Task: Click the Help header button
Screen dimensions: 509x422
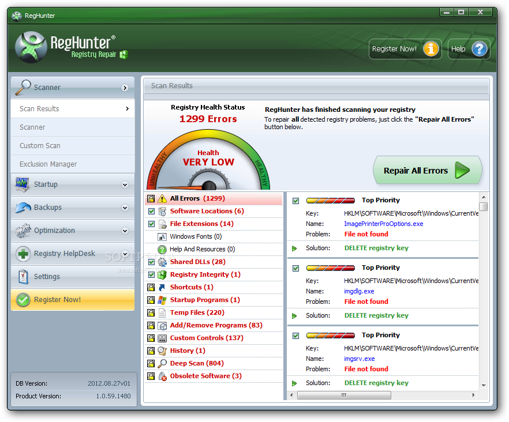Action: [469, 49]
